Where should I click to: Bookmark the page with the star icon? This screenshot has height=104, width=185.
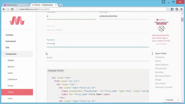167,9
